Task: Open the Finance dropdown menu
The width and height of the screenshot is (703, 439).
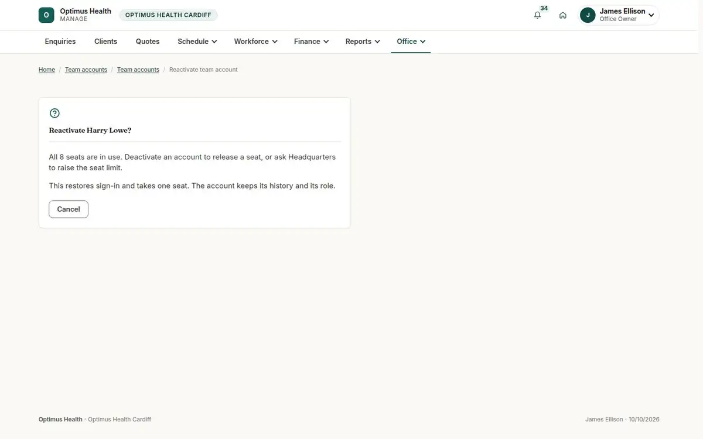Action: tap(312, 42)
